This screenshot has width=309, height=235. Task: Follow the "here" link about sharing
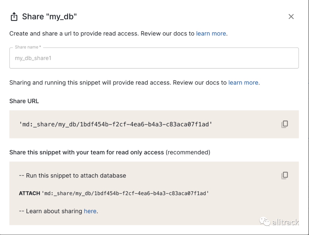point(90,211)
